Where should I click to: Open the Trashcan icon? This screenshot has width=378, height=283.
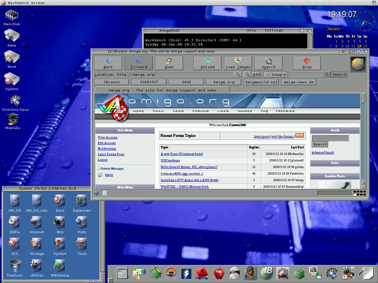(x=14, y=268)
